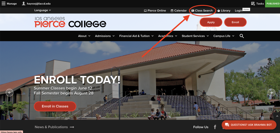The width and height of the screenshot is (280, 133).
Task: Open the Campus Life menu item
Action: click(x=224, y=36)
